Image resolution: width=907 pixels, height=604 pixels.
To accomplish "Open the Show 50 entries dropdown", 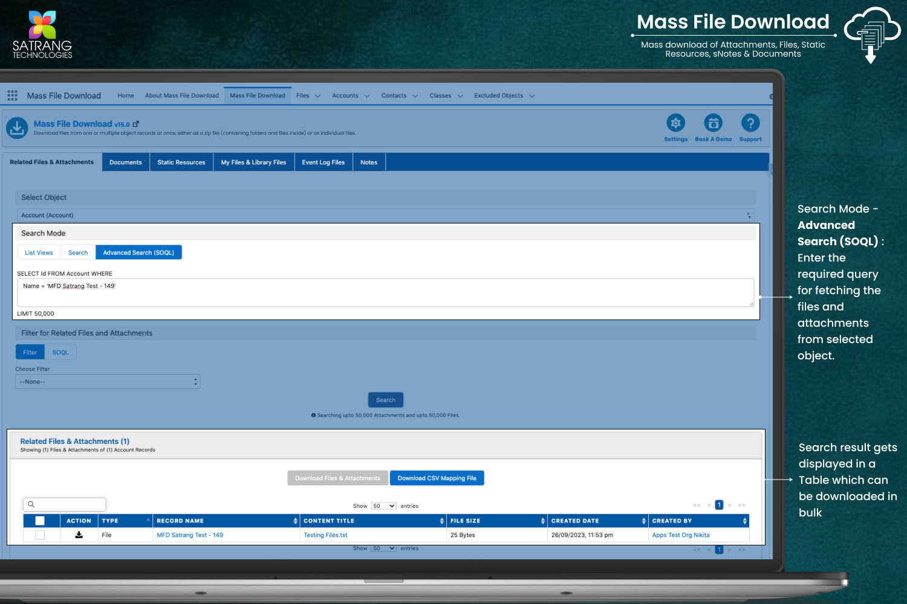I will pos(383,506).
